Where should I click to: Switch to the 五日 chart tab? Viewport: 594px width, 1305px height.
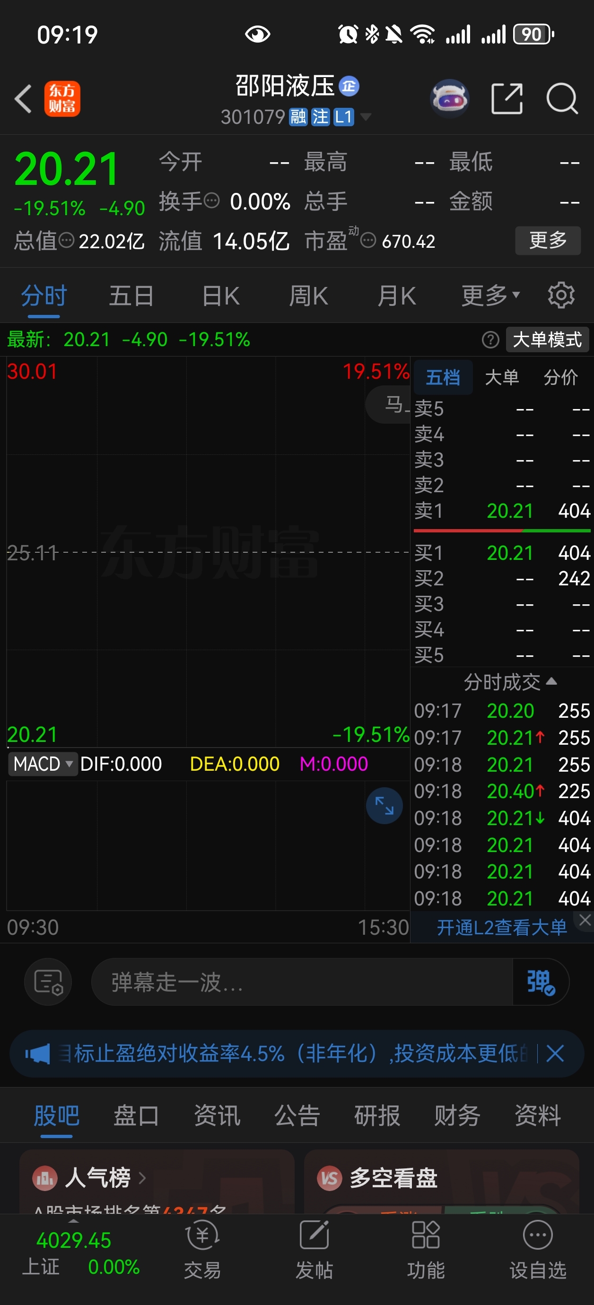pos(131,296)
